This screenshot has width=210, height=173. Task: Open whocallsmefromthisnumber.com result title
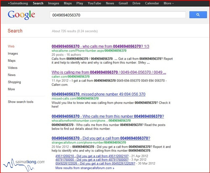pos(108,116)
